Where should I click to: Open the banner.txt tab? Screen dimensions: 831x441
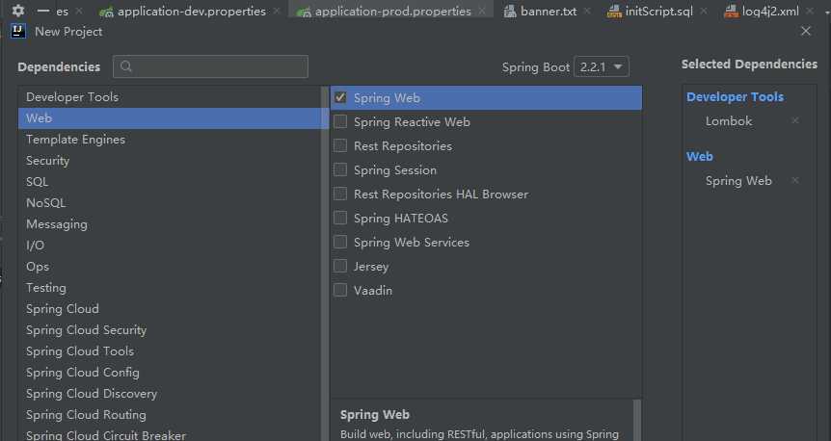549,11
